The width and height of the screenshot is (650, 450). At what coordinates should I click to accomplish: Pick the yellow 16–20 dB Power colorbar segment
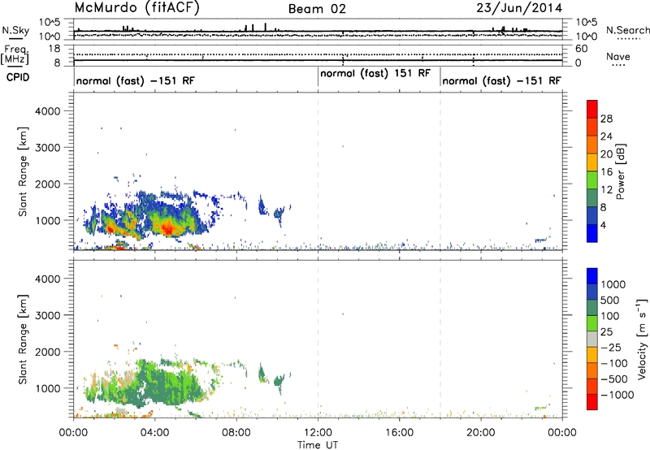[x=592, y=162]
